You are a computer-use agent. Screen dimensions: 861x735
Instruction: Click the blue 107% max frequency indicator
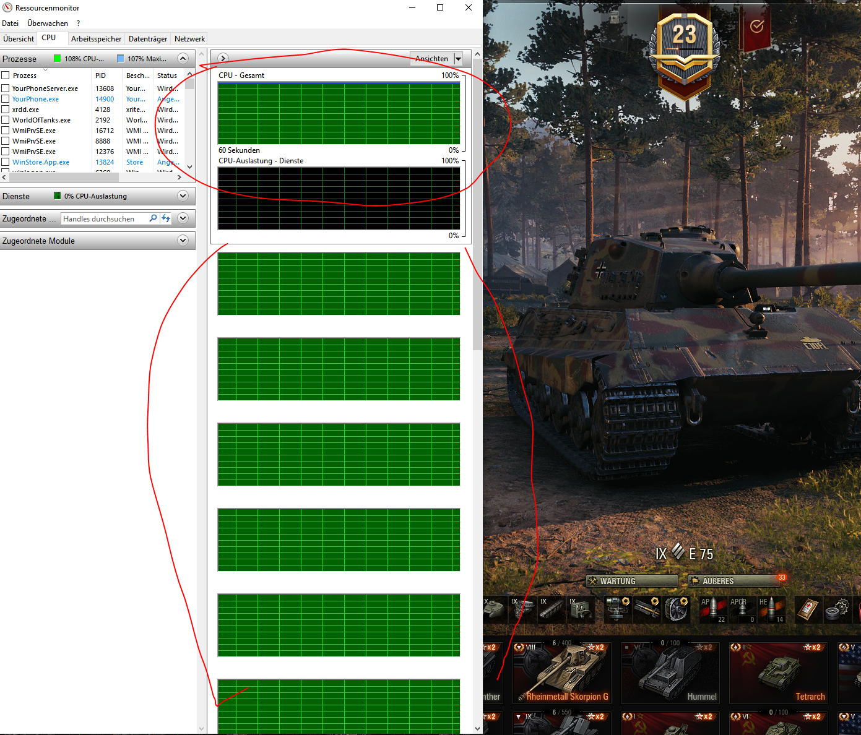click(121, 59)
